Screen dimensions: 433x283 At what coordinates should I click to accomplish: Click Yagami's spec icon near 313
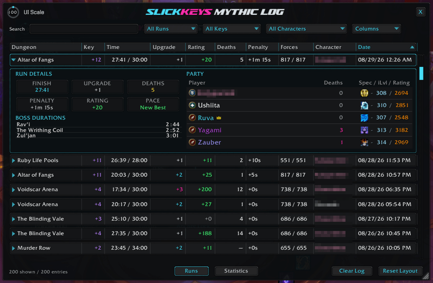[x=364, y=130]
